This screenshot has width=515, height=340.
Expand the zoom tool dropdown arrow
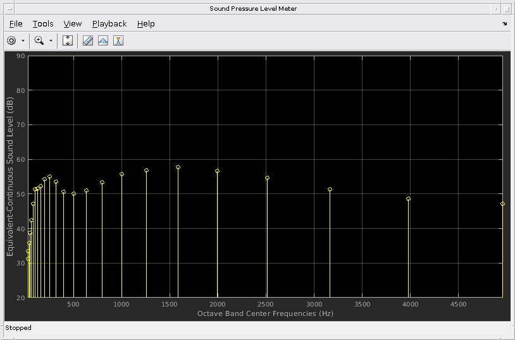[x=51, y=40]
